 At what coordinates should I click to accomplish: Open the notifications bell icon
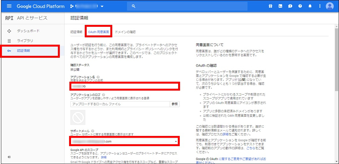[310, 6]
